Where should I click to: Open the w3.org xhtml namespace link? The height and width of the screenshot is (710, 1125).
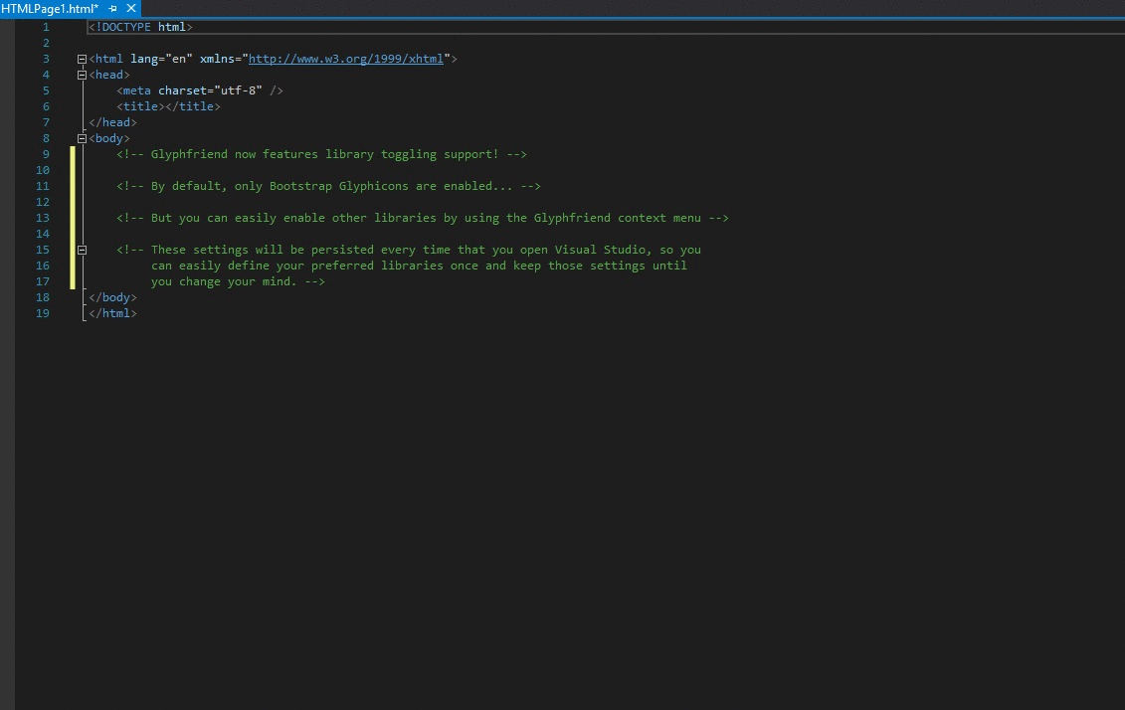click(346, 59)
